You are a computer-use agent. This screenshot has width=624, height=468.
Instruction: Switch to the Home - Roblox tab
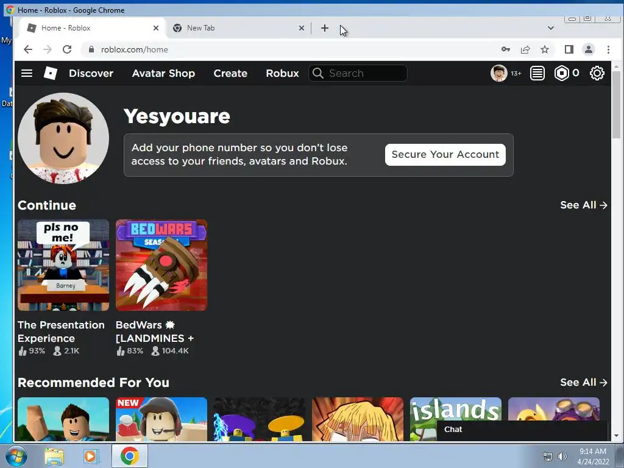tap(91, 28)
